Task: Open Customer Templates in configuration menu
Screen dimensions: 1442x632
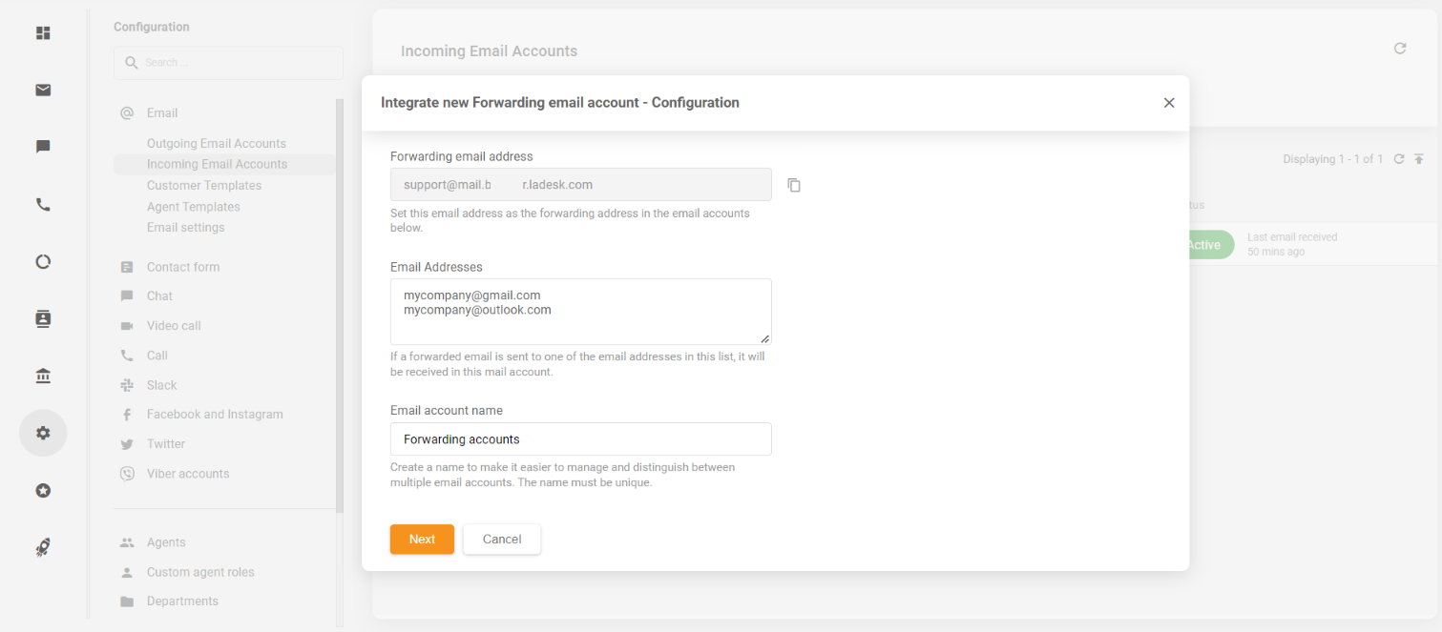Action: click(203, 185)
